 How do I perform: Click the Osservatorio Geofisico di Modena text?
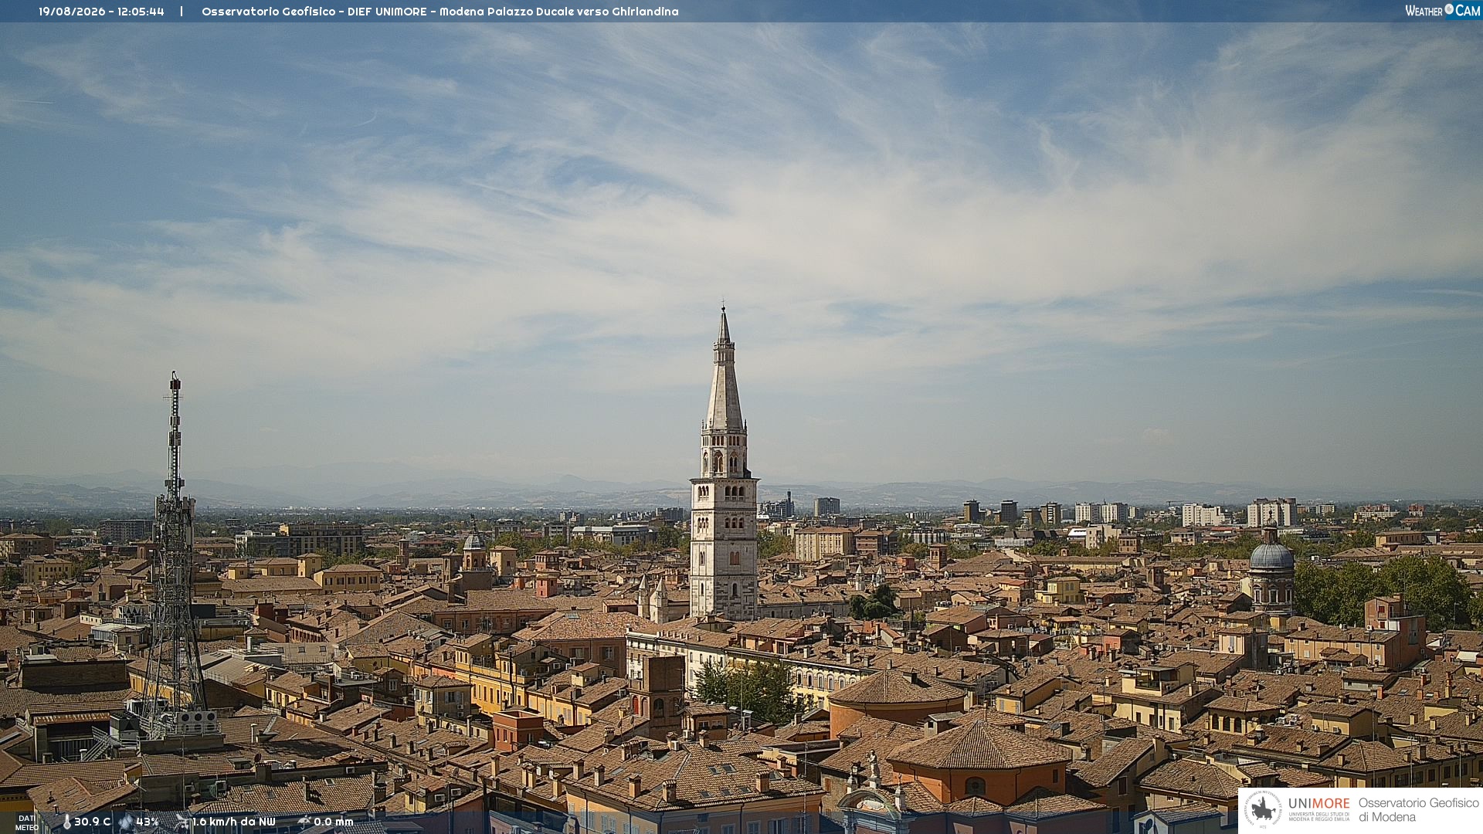1419,809
